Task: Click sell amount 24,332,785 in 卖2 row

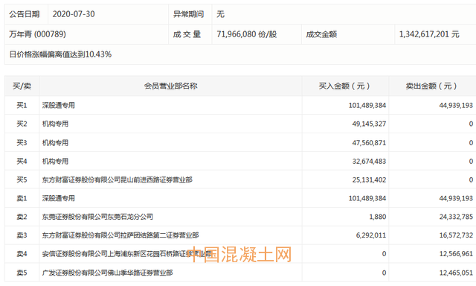Action: [x=456, y=217]
